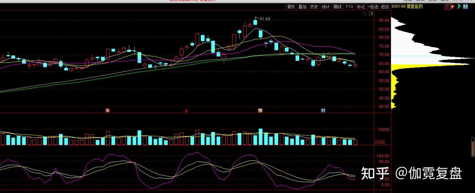Activate the 画线 drawing tool
Screen dimensions: 475x193
point(337,7)
